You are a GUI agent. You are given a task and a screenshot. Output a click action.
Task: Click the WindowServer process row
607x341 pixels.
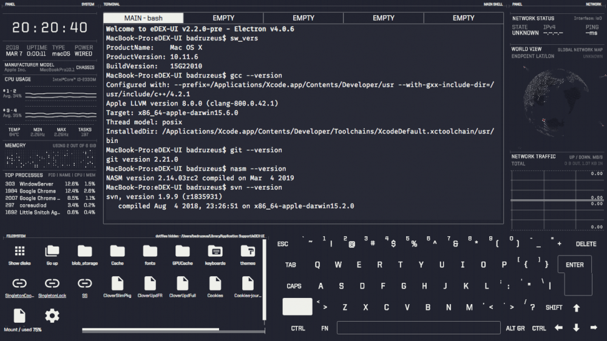[50, 184]
